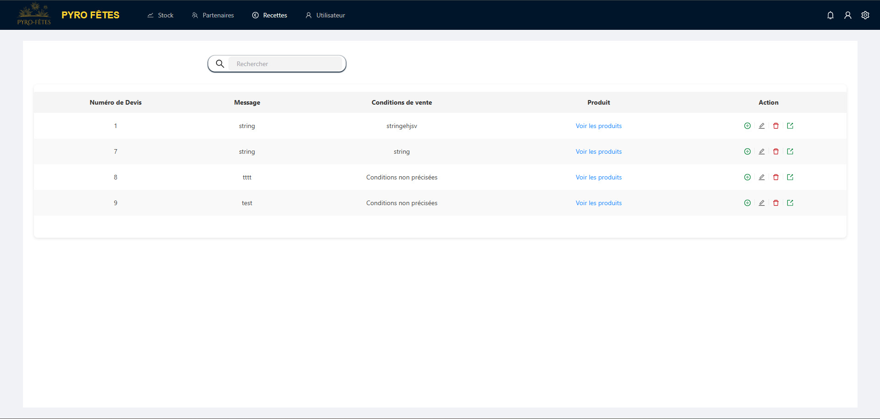Open the Partenaires menu item
880x419 pixels.
[213, 15]
